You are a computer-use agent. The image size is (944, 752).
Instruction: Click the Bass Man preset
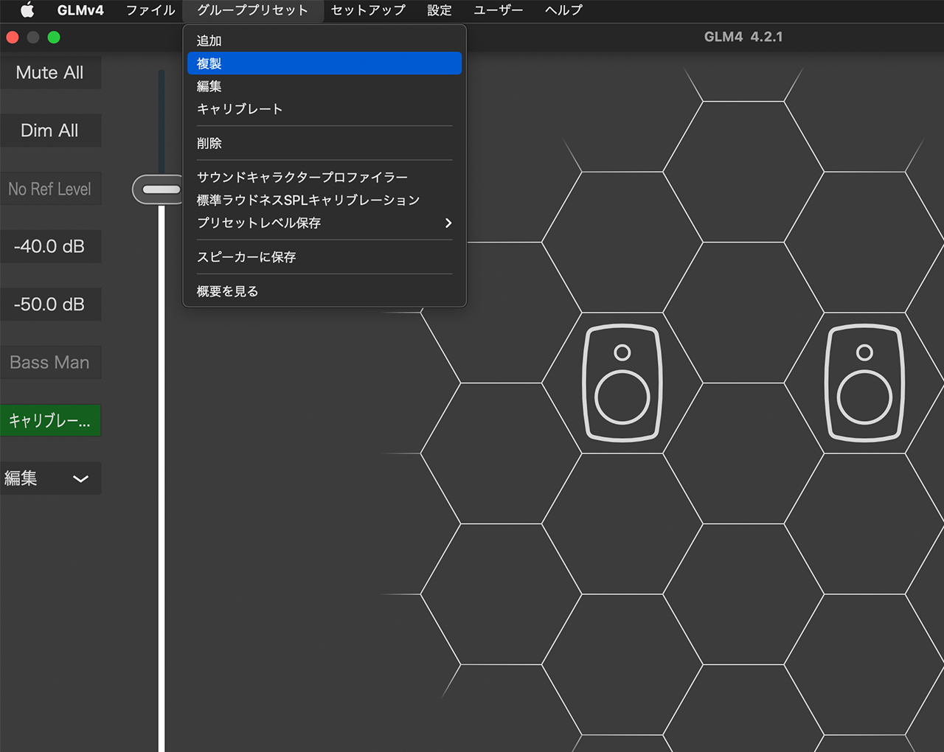[50, 362]
